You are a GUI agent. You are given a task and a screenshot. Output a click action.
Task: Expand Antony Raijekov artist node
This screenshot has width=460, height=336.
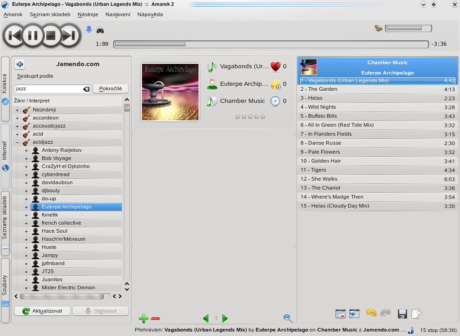click(x=27, y=150)
